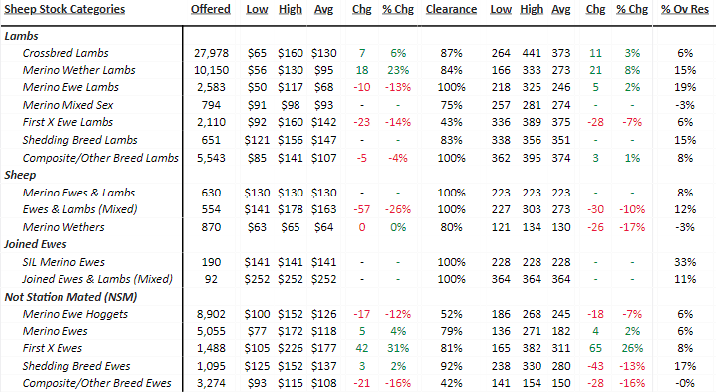The image size is (716, 392).
Task: Click the First X Ewe Lambs label
Action: (x=67, y=122)
